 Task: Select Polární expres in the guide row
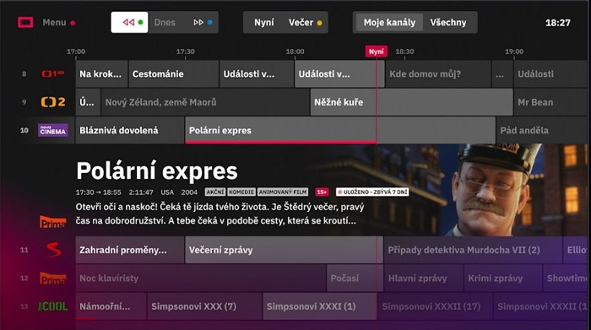[340, 130]
